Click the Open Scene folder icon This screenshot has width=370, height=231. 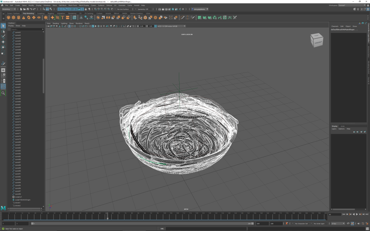[x=24, y=9]
